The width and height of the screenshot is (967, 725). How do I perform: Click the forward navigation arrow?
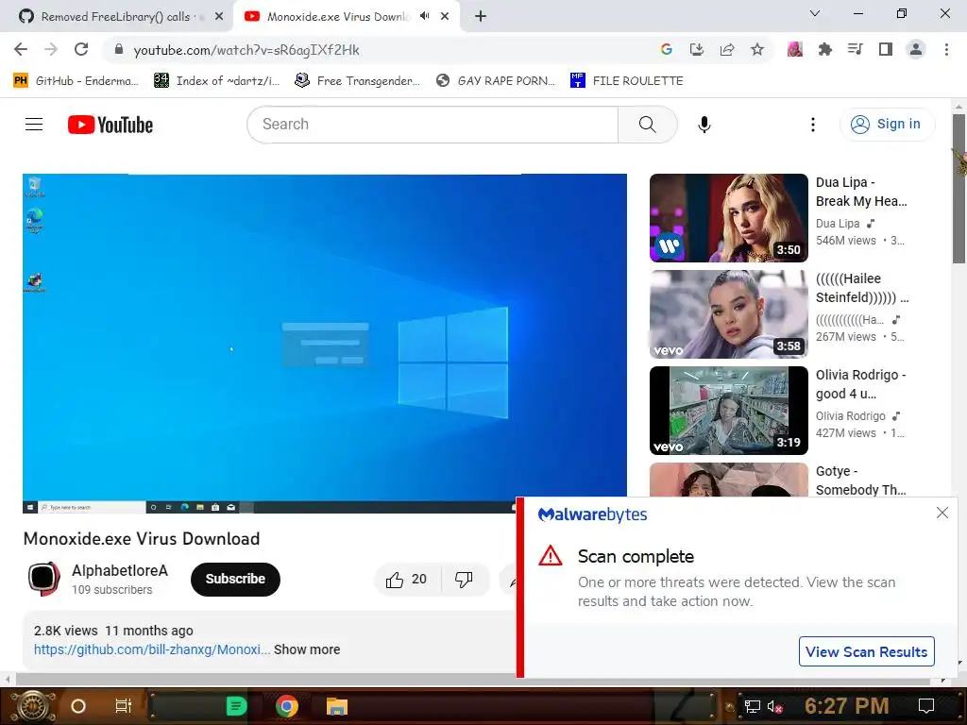pos(51,50)
